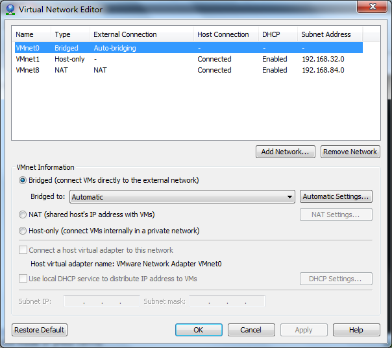392x348 pixels.
Task: Toggle Connect a host virtual adapter checkbox
Action: coord(23,250)
